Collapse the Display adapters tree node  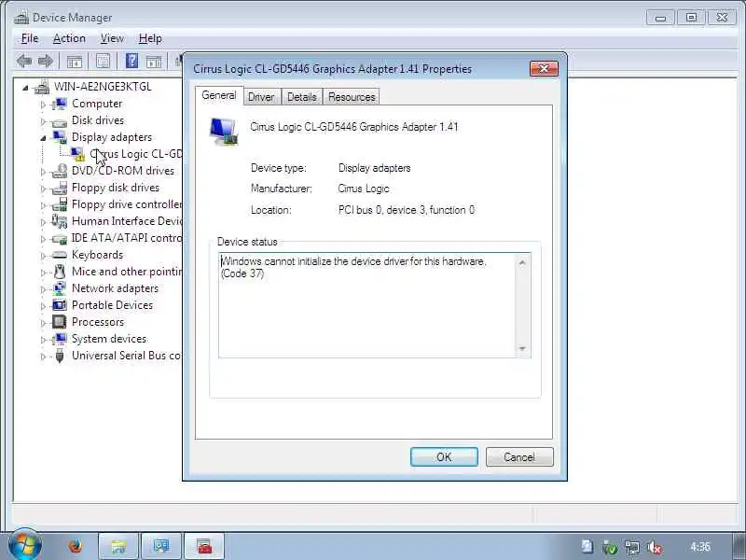(43, 138)
